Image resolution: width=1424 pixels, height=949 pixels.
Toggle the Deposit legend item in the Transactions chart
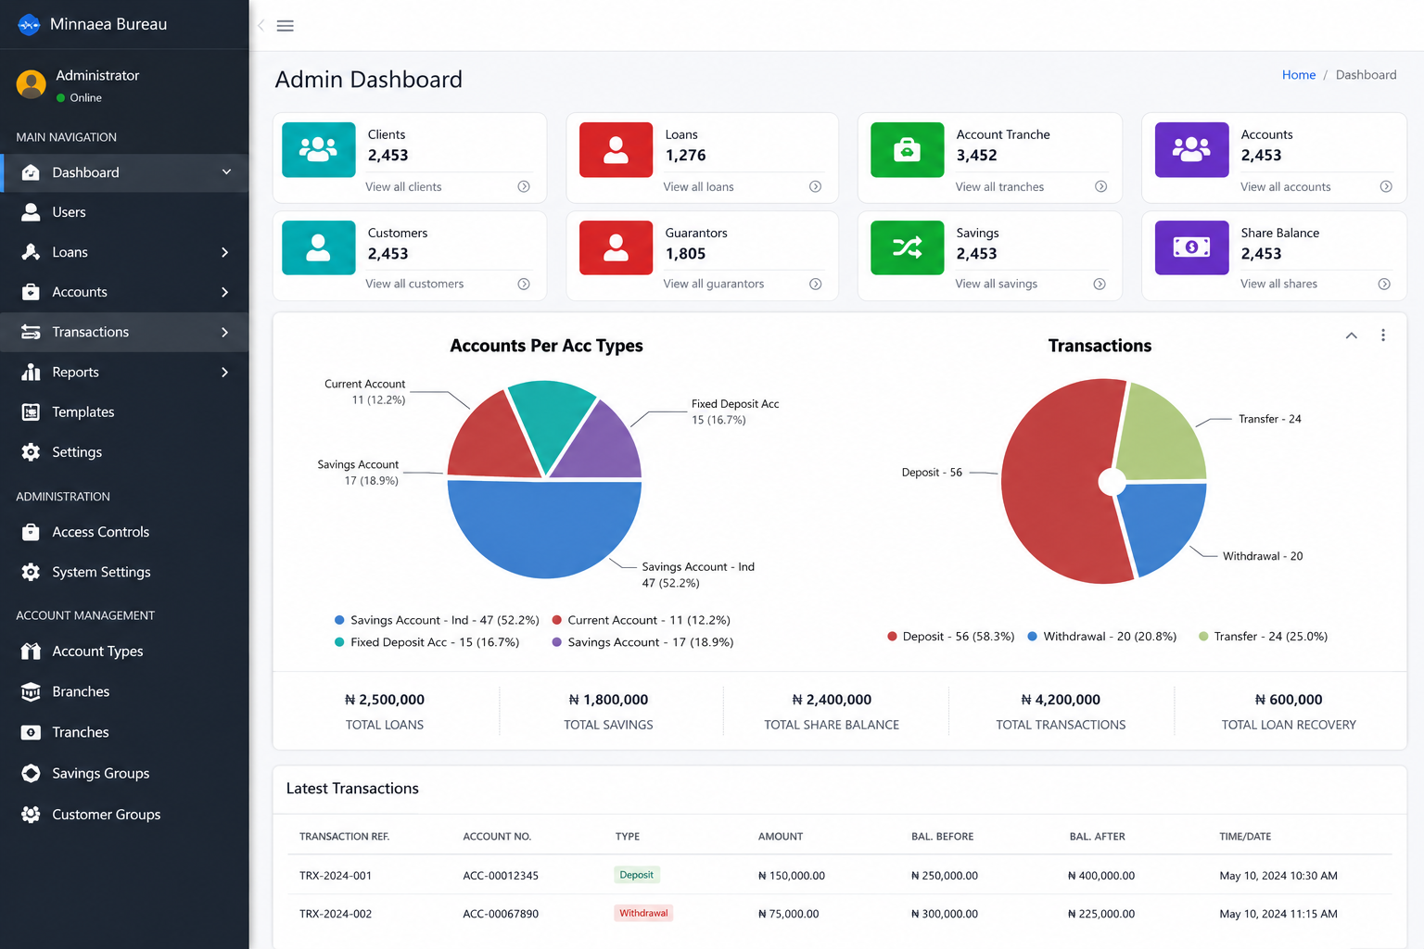(950, 637)
